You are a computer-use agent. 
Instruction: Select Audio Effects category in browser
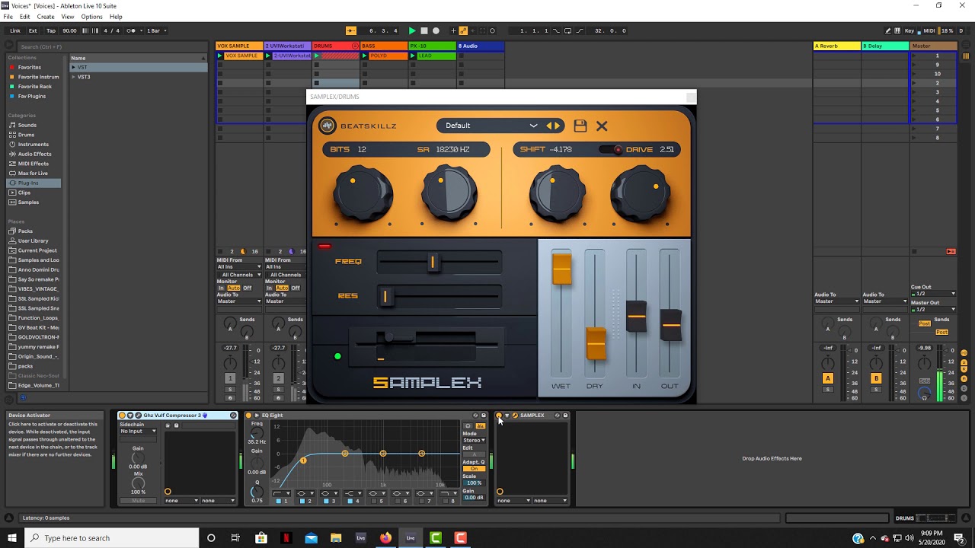coord(34,154)
